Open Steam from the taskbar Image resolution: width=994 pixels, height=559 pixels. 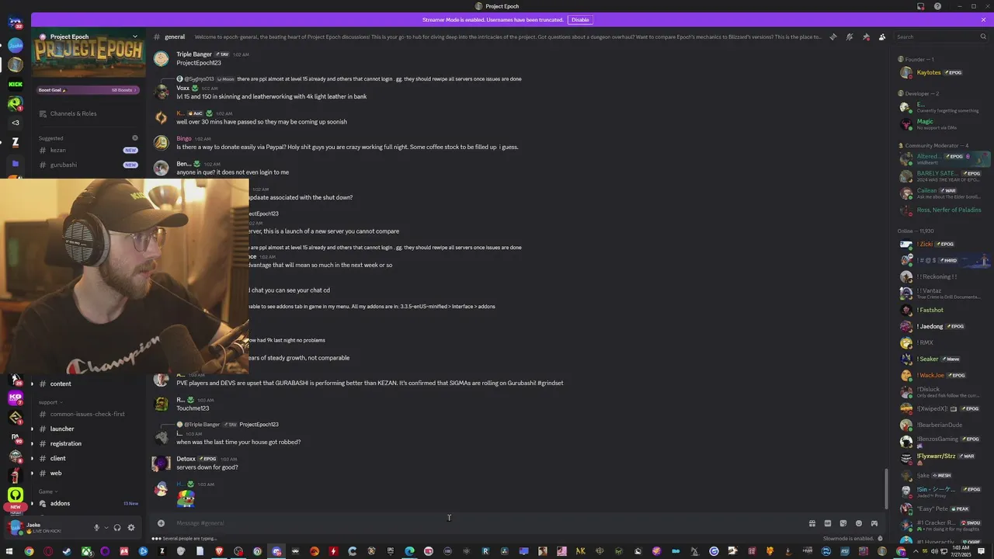[67, 551]
